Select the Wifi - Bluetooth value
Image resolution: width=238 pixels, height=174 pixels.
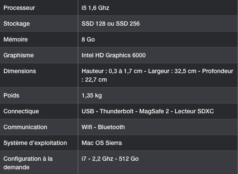[x=103, y=127]
